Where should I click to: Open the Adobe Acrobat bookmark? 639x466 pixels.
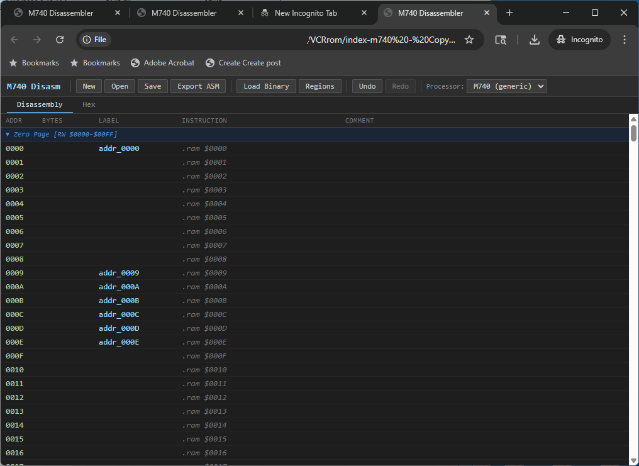click(x=163, y=63)
